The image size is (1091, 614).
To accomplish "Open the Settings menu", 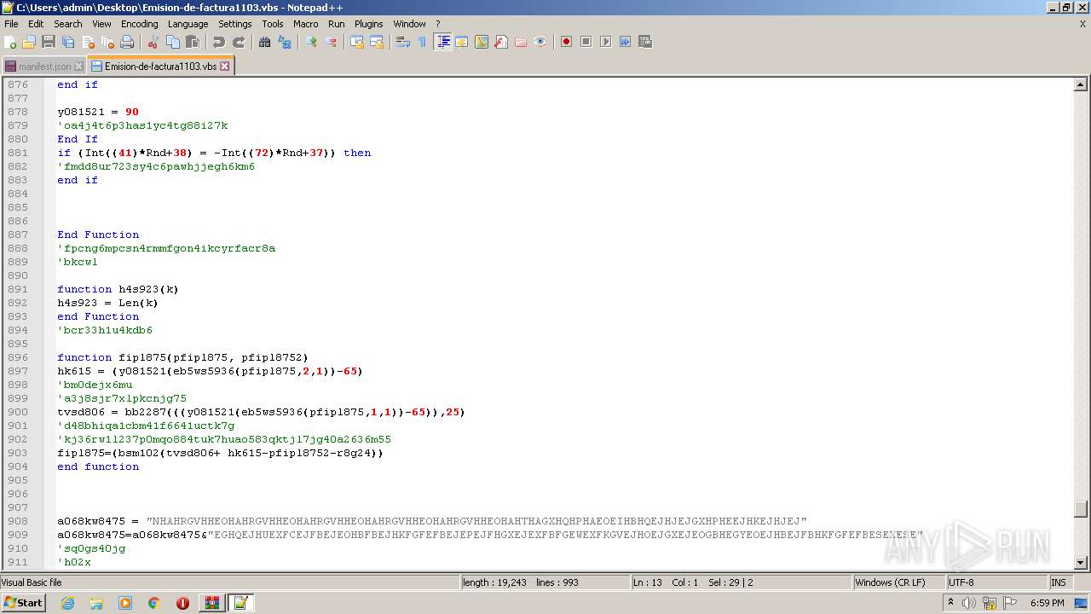I will point(235,24).
